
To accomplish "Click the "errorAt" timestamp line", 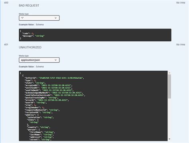I will [x=47, y=100].
